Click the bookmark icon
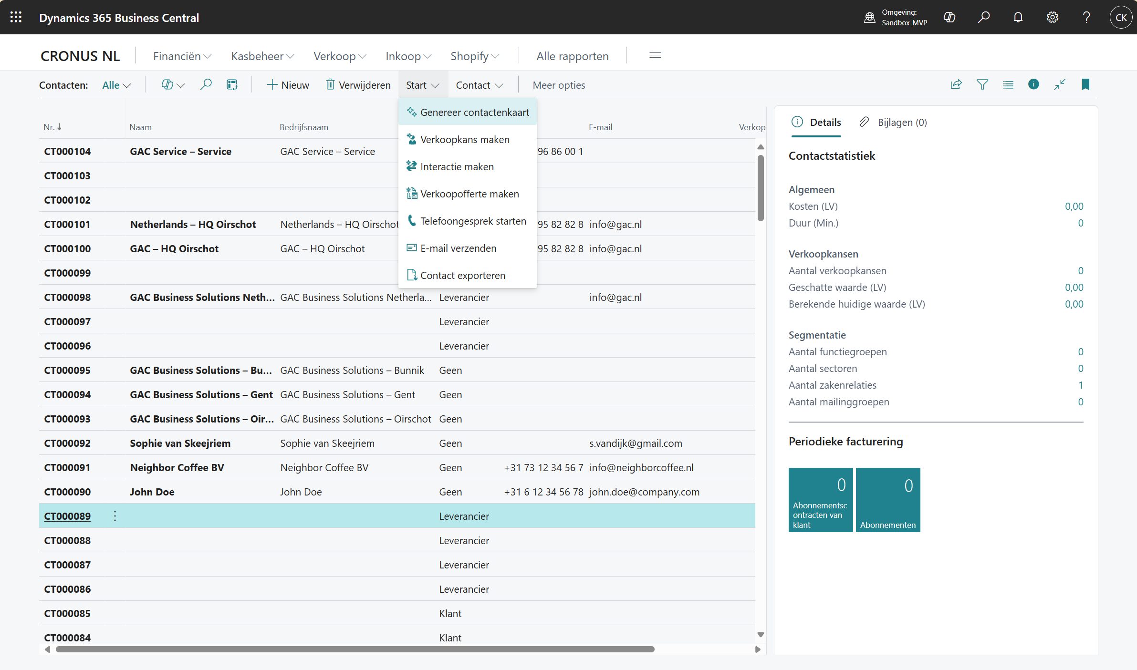Image resolution: width=1137 pixels, height=670 pixels. click(x=1085, y=85)
